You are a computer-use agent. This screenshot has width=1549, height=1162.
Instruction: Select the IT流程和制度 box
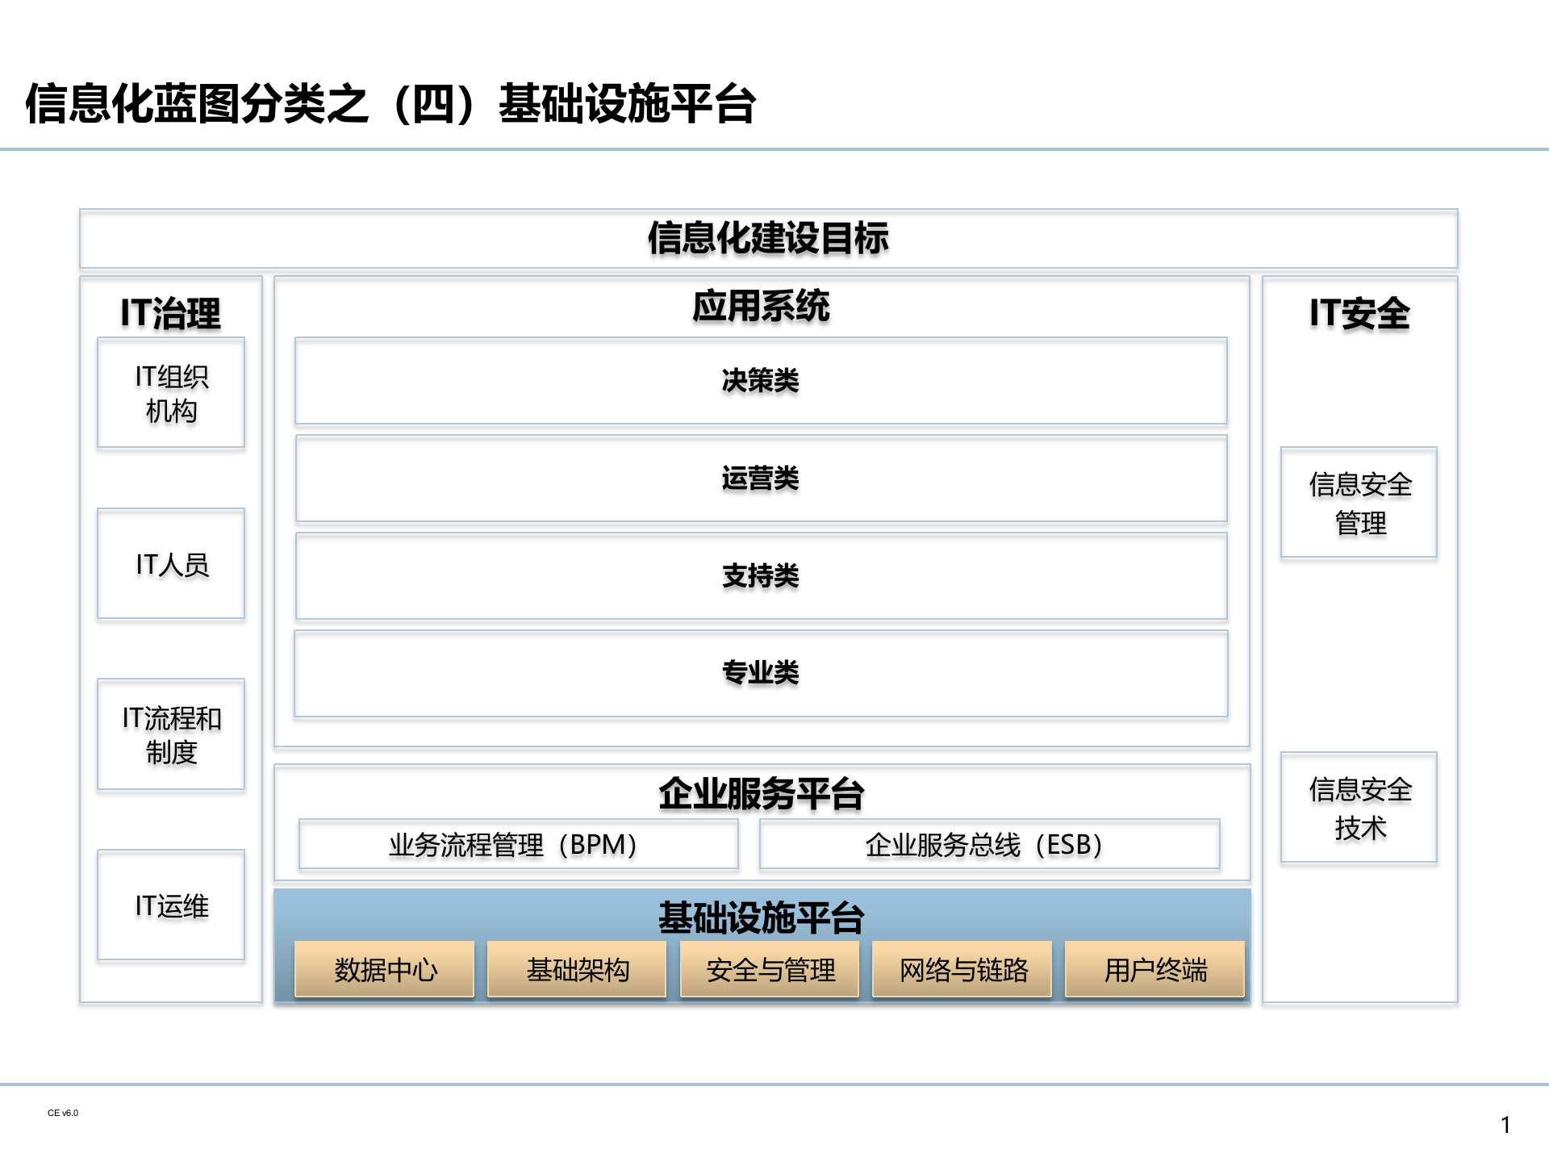(x=170, y=734)
